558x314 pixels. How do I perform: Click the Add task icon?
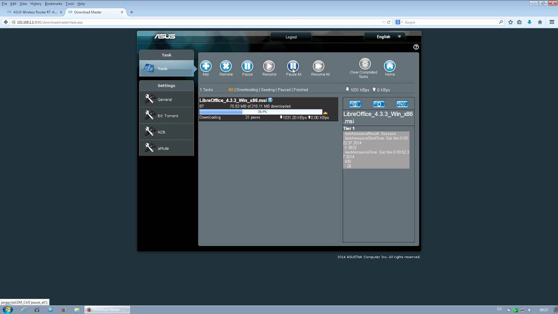tap(206, 66)
